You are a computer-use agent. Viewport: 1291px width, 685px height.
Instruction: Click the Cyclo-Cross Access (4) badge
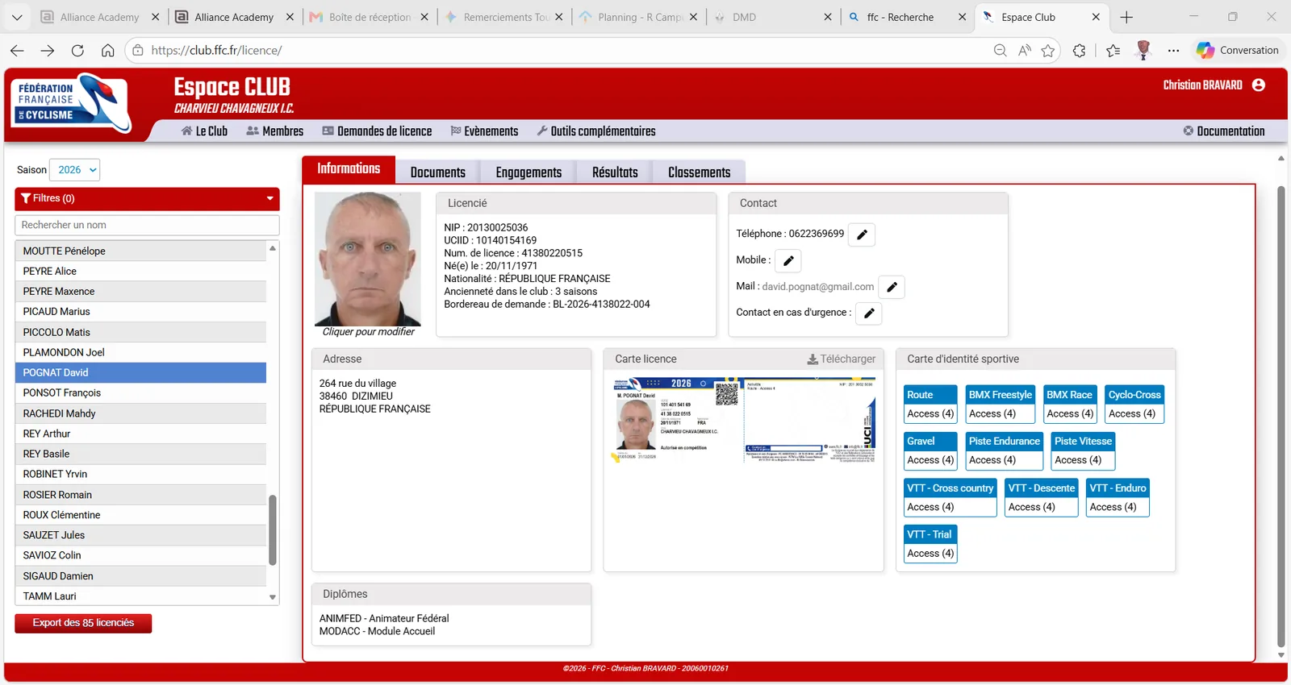1134,405
